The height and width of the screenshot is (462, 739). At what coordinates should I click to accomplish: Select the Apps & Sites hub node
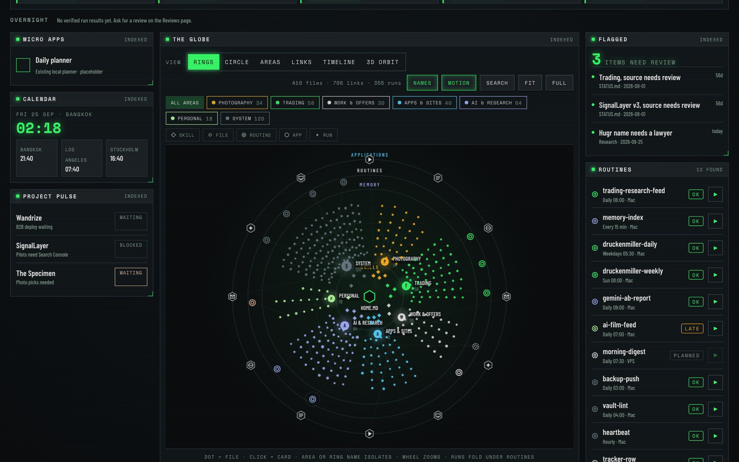tap(378, 334)
